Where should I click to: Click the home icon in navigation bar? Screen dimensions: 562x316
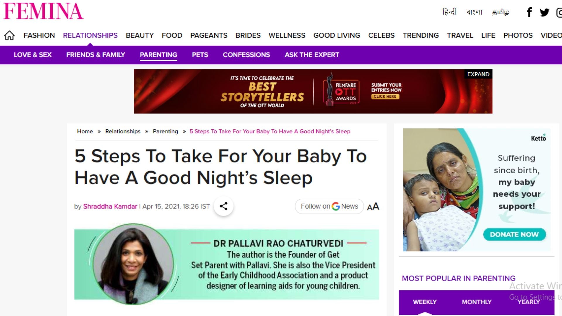[9, 35]
